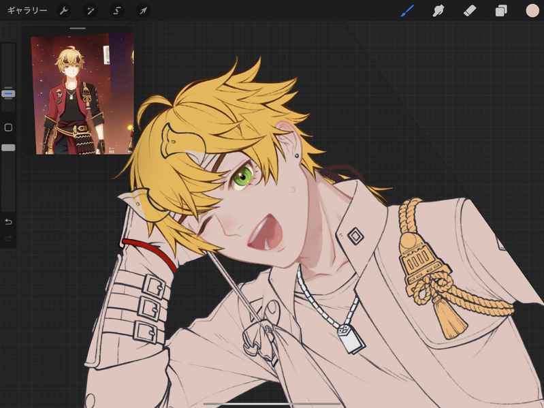
Task: Open the ギャラリー gallery view
Action: [27, 11]
